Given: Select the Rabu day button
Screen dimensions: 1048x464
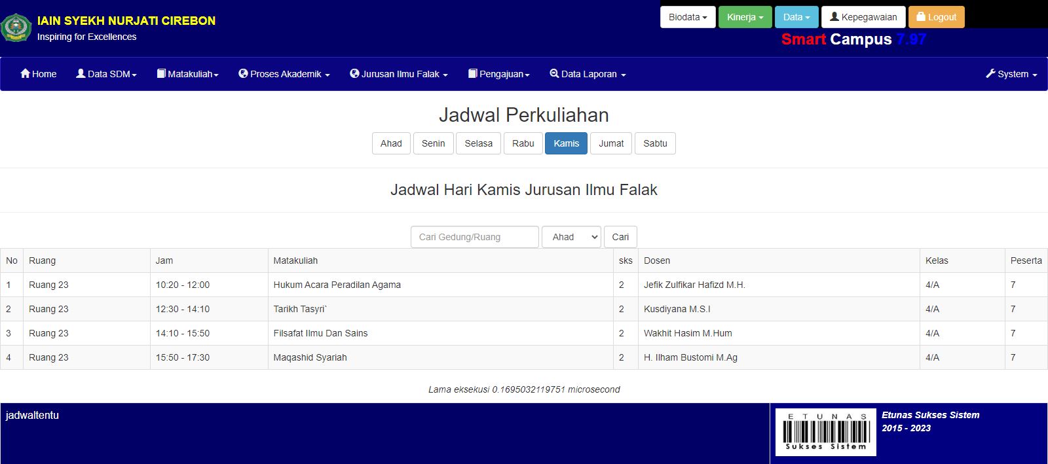Looking at the screenshot, I should point(523,143).
